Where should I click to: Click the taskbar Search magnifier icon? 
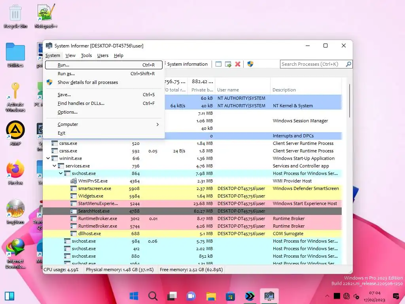(x=153, y=296)
